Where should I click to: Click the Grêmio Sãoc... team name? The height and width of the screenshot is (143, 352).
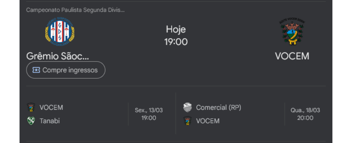coord(58,56)
